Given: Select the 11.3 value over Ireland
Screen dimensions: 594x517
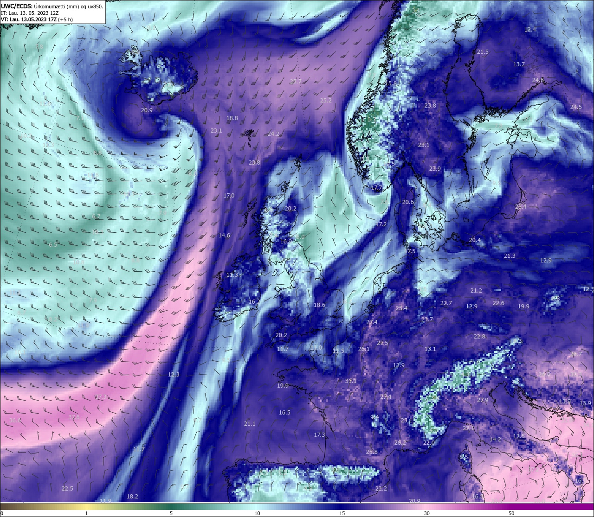Looking at the screenshot, I should (232, 274).
